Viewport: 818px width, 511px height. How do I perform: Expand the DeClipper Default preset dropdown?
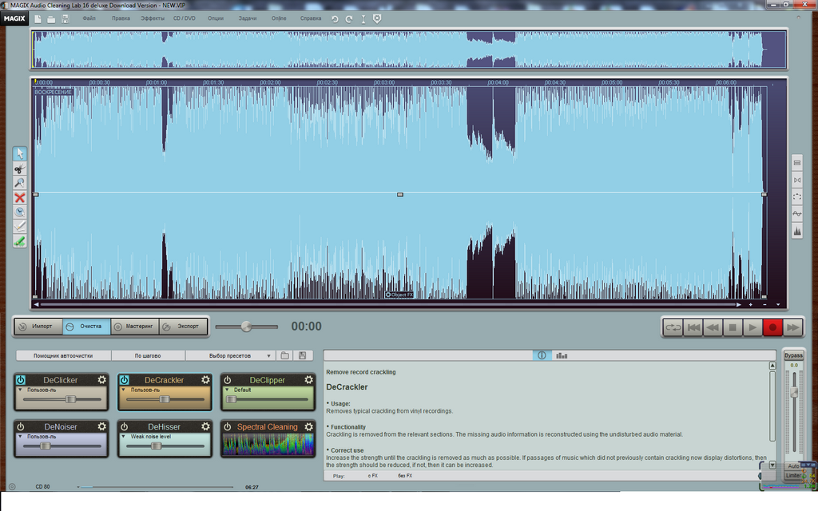[227, 390]
